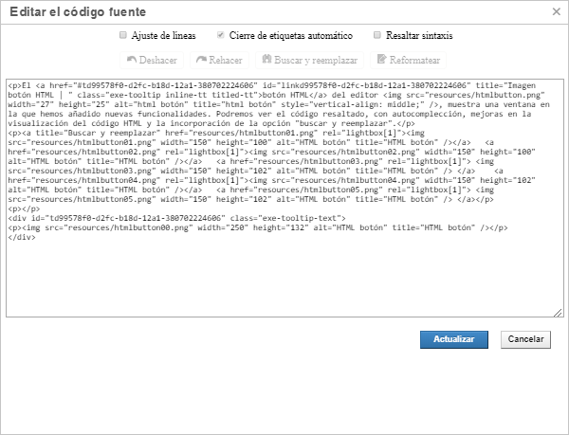
Task: Uncheck Cierre de etiquetas automático
Action: (x=221, y=35)
